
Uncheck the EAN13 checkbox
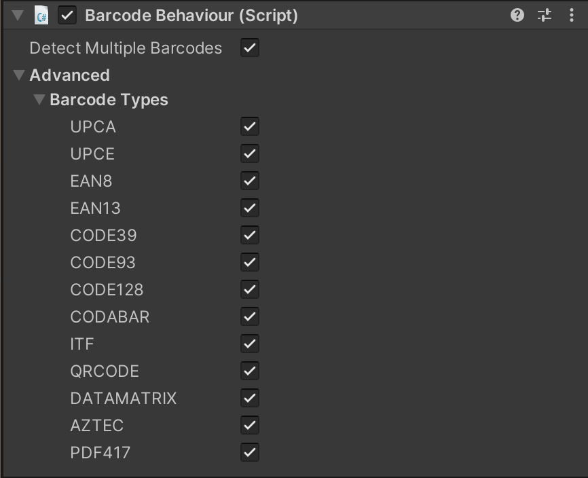[x=249, y=208]
